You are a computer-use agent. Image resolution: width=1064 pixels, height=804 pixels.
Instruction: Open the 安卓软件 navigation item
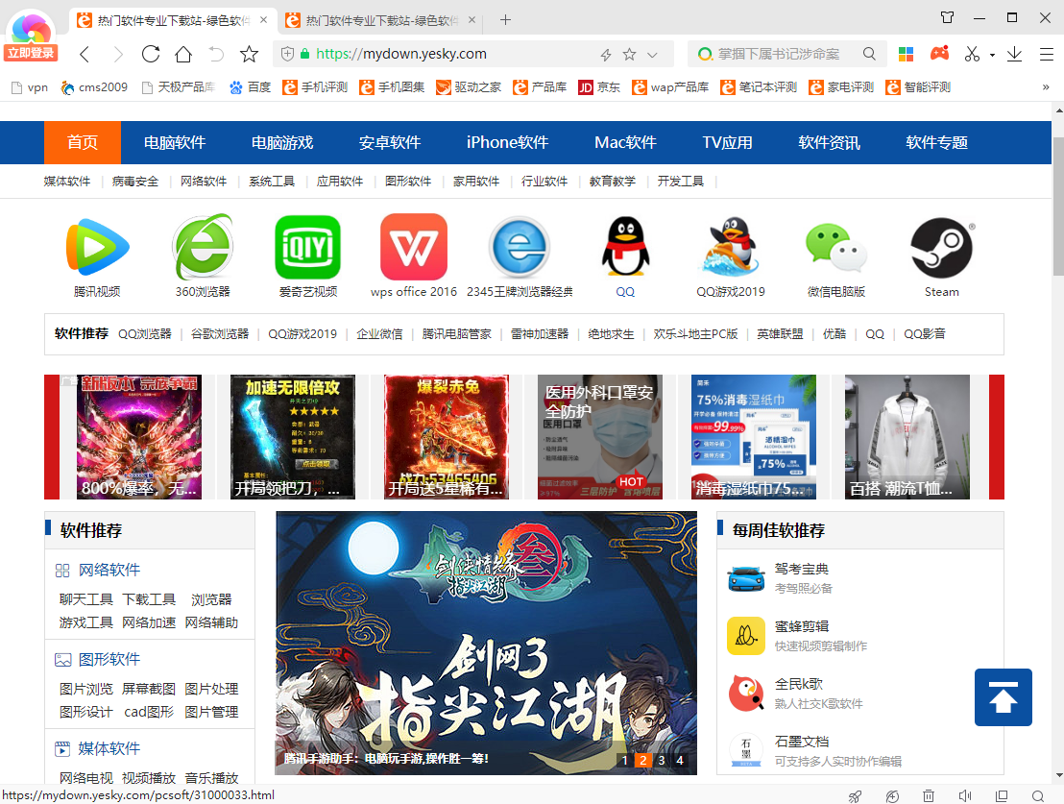390,142
